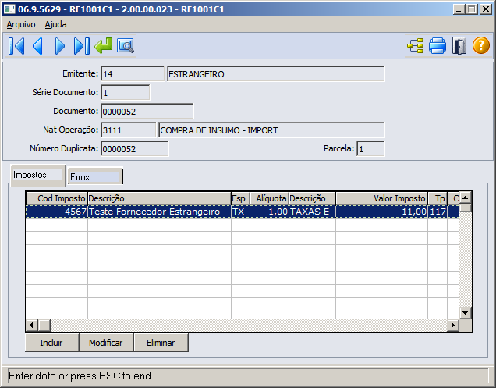Close the RE1001C1 window

click(x=485, y=9)
